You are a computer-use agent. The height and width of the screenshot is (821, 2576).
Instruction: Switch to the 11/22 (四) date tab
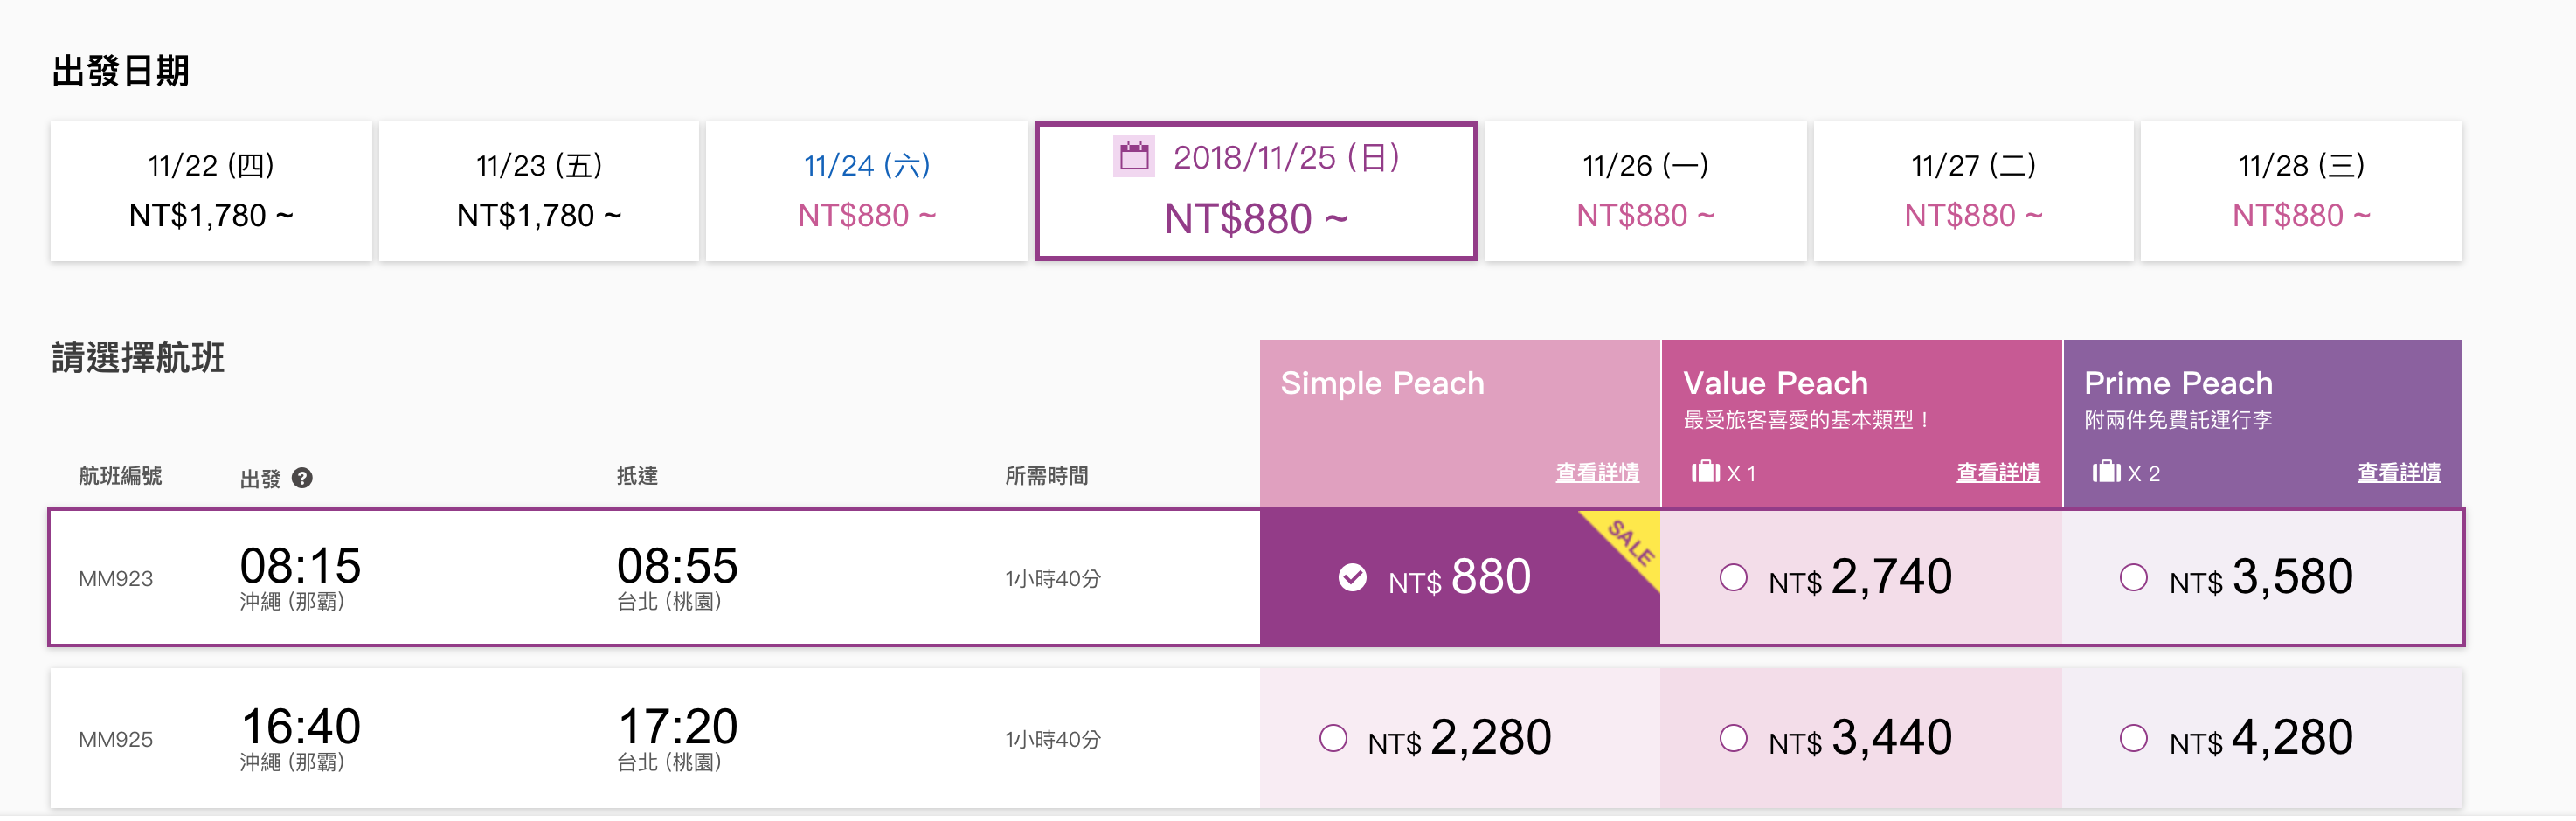pyautogui.click(x=211, y=192)
